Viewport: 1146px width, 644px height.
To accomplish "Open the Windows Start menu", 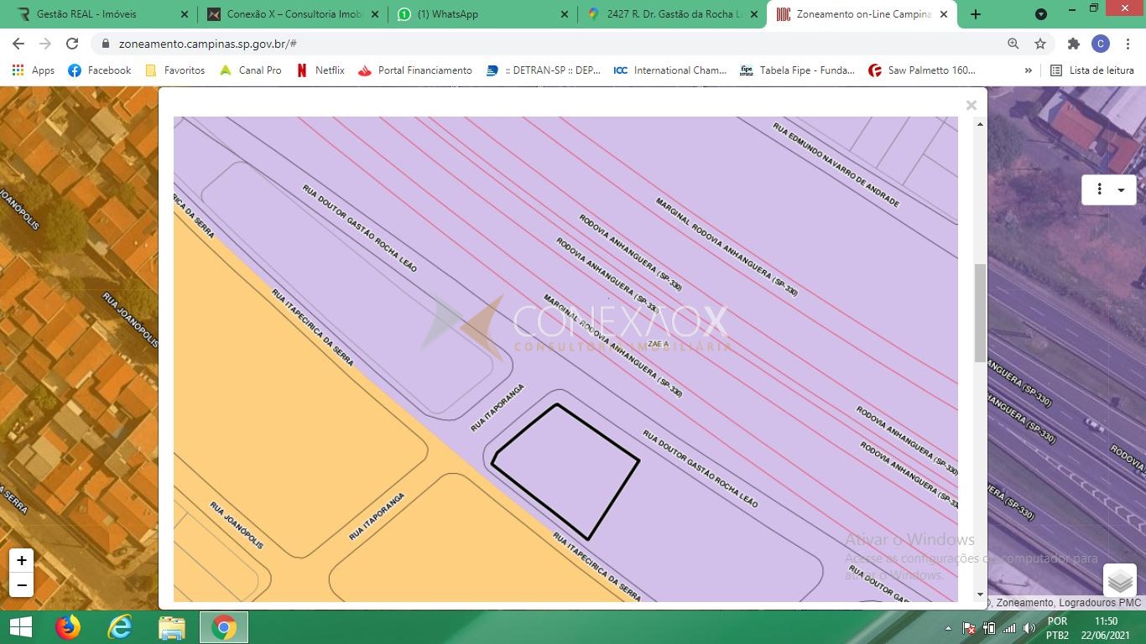I will click(x=20, y=627).
